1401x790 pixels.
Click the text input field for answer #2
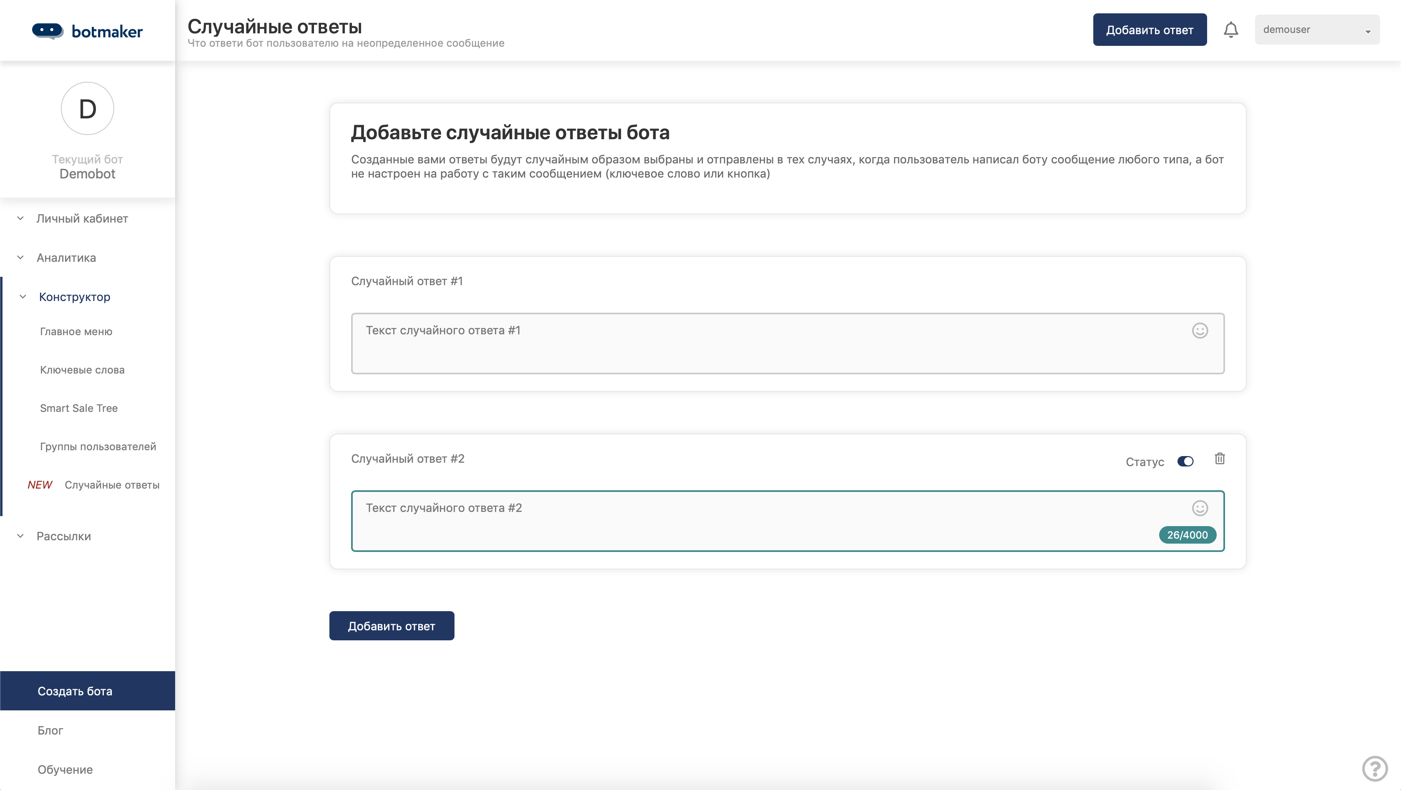787,519
